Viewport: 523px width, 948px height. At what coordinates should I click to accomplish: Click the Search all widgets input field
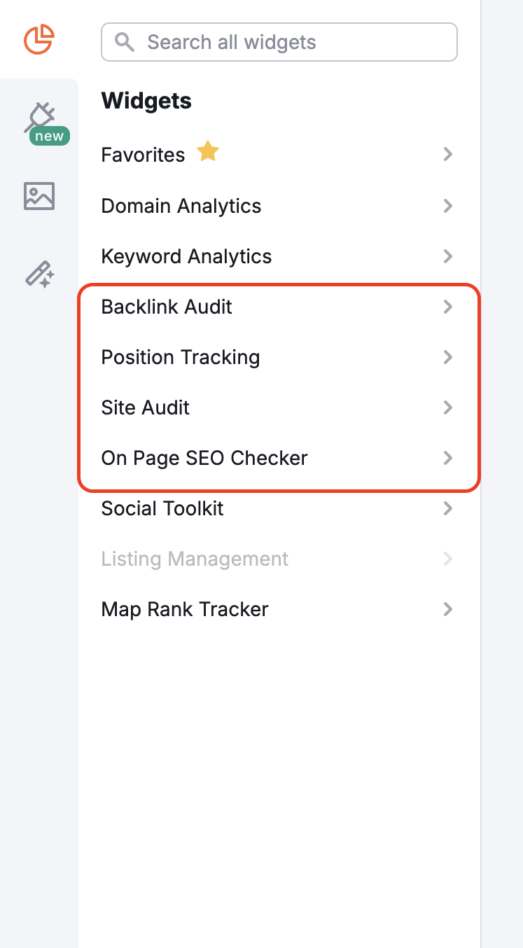279,42
